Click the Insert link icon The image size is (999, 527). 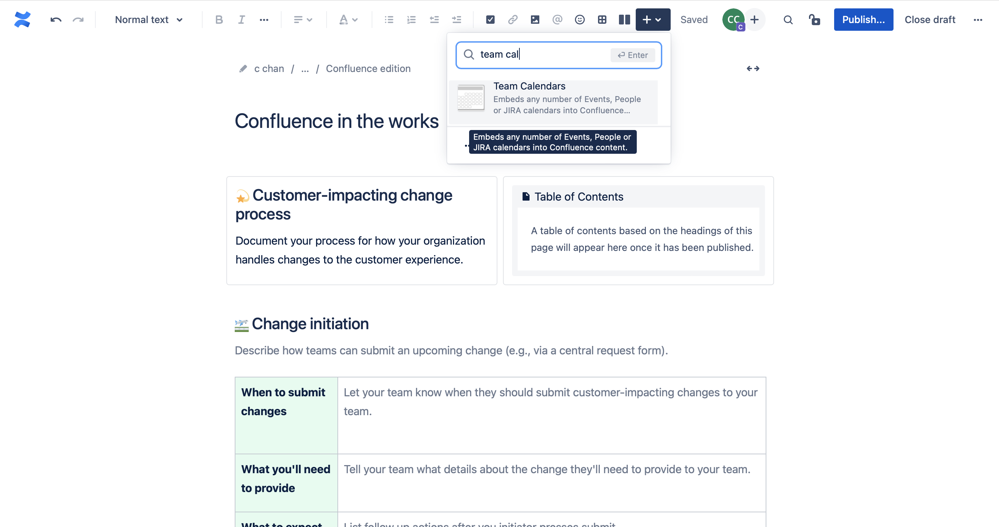pos(512,19)
